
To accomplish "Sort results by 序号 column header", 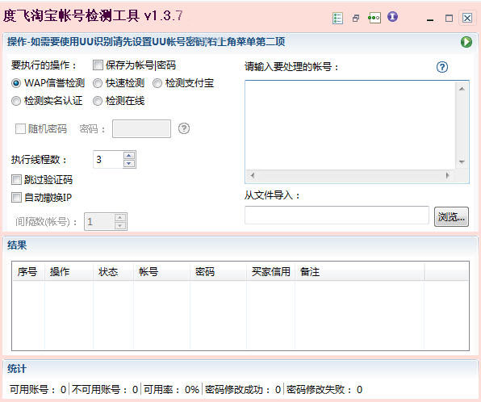I will pos(28,271).
